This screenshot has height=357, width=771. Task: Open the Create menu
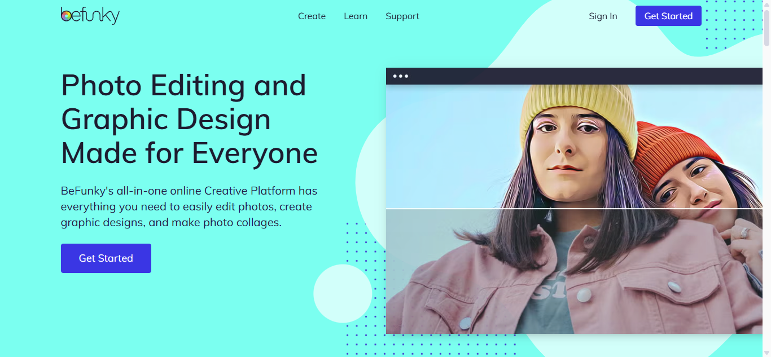[x=312, y=16]
